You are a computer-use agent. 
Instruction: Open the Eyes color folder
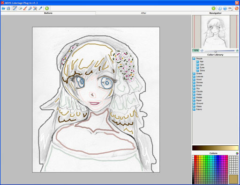201,67
